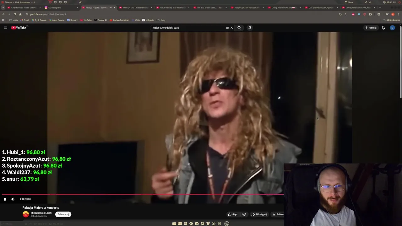Image resolution: width=402 pixels, height=226 pixels.
Task: Pause the video playback
Action: tap(5, 199)
